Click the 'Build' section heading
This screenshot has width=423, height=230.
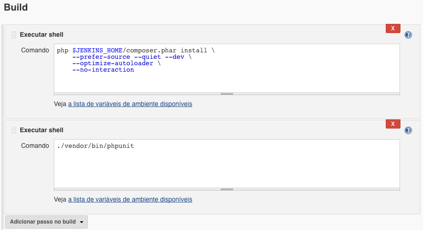16,7
